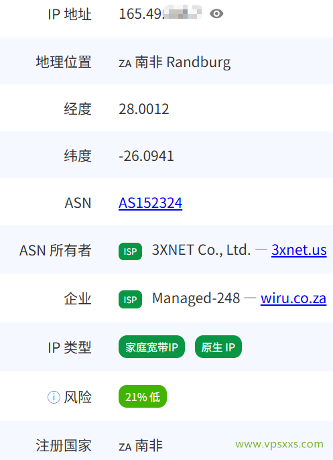This screenshot has height=460, width=333.
Task: Click the latitude value -26.0941
Action: coord(146,156)
